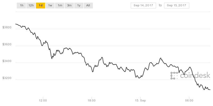Click the 18:00 time axis label
The image size is (213, 106).
coord(92,101)
